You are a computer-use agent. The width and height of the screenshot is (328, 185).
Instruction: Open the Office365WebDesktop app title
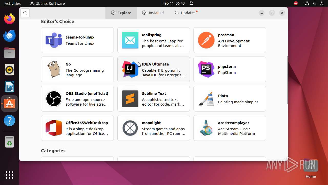tap(87, 123)
